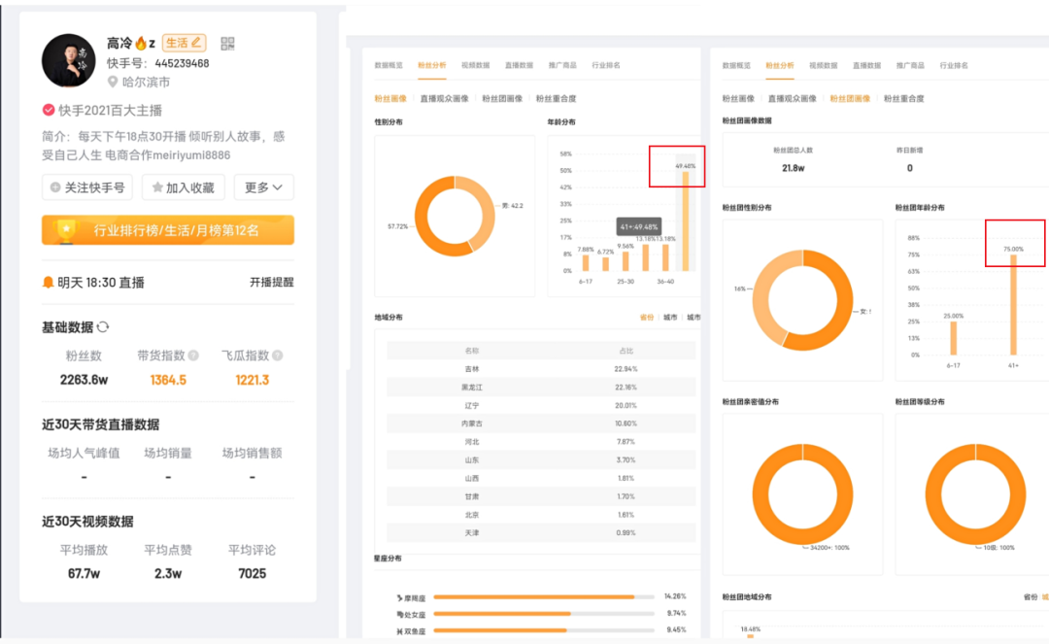Image resolution: width=1049 pixels, height=644 pixels.
Task: Click the help icon beside 飞瓜指数
Action: coord(277,356)
